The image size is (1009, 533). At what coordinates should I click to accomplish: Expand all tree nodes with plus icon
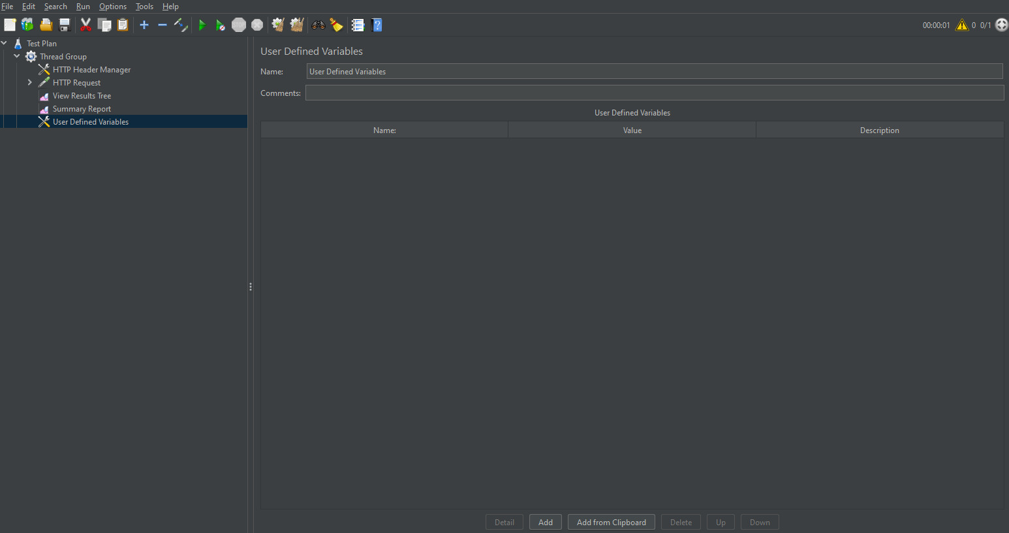(x=144, y=25)
